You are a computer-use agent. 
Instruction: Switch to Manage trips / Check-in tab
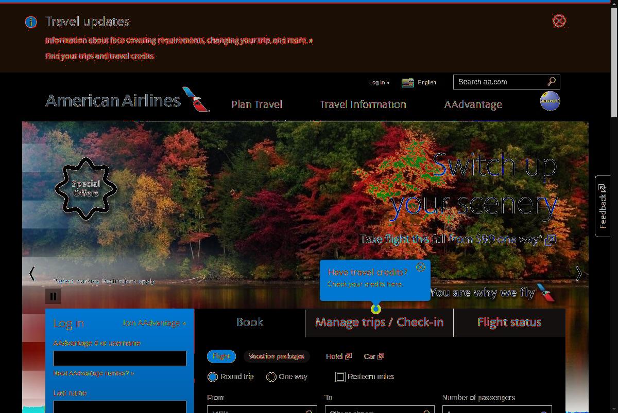(x=379, y=322)
